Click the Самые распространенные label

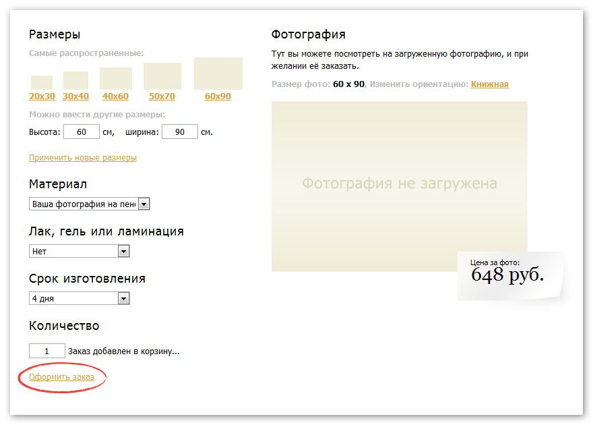tap(86, 53)
